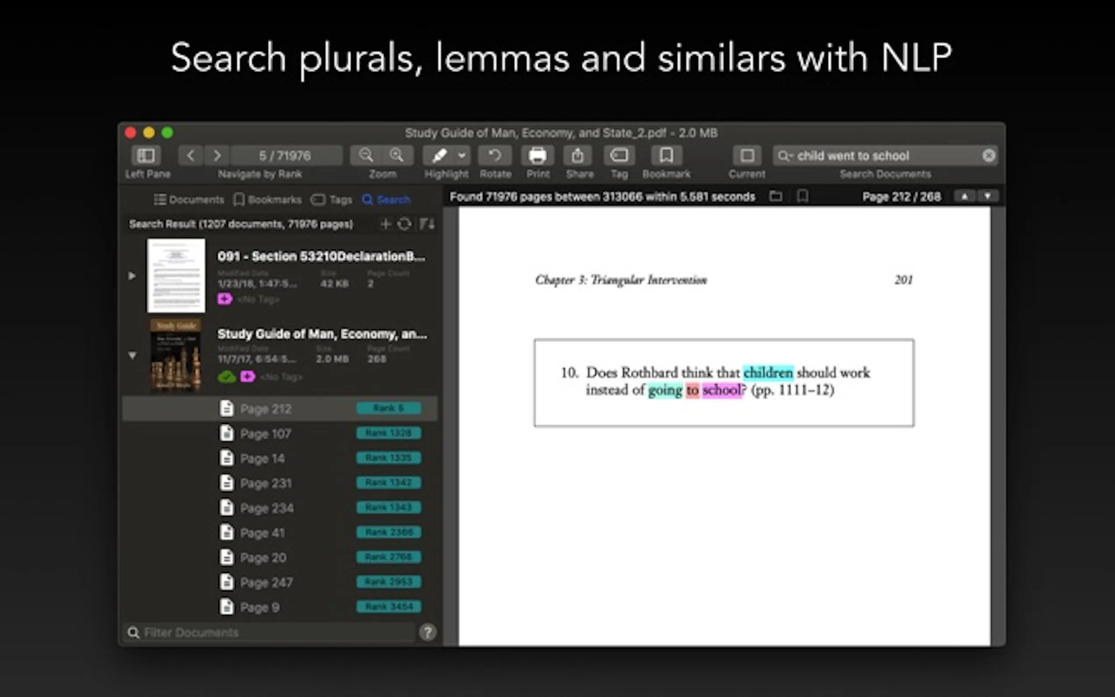Navigate to next ranked result
Viewport: 1115px width, 697px height.
pyautogui.click(x=217, y=156)
